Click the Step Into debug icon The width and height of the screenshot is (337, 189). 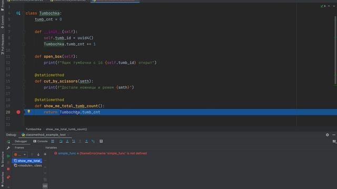tap(67, 141)
